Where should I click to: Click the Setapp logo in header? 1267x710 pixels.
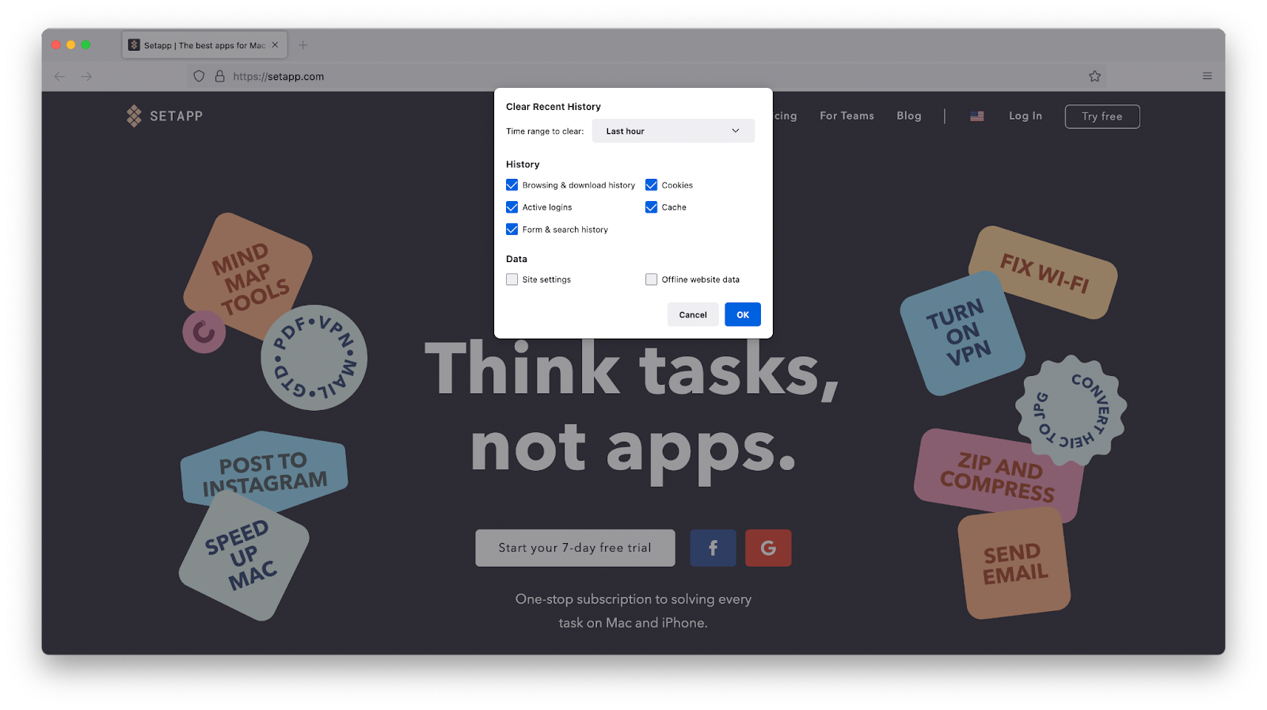click(x=165, y=116)
